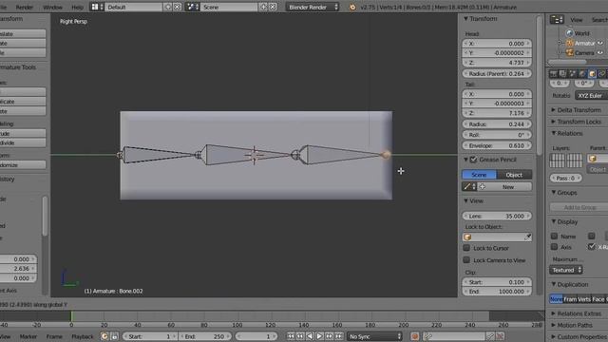Delete the active scene with X icon

[x=273, y=7]
